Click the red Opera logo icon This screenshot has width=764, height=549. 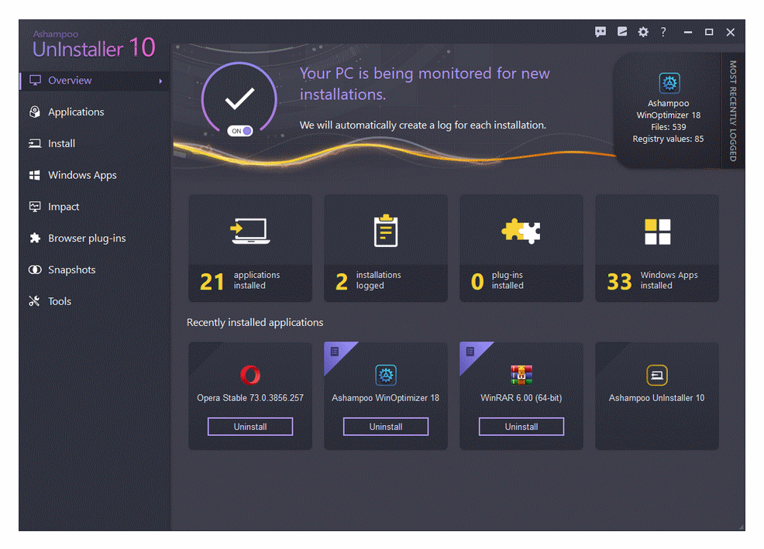(x=250, y=375)
